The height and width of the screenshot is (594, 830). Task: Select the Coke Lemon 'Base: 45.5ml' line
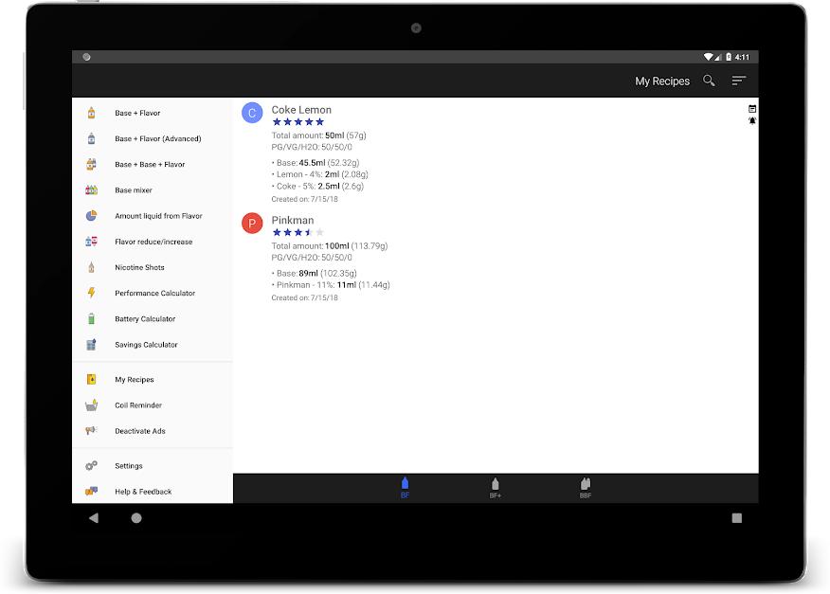pos(316,163)
